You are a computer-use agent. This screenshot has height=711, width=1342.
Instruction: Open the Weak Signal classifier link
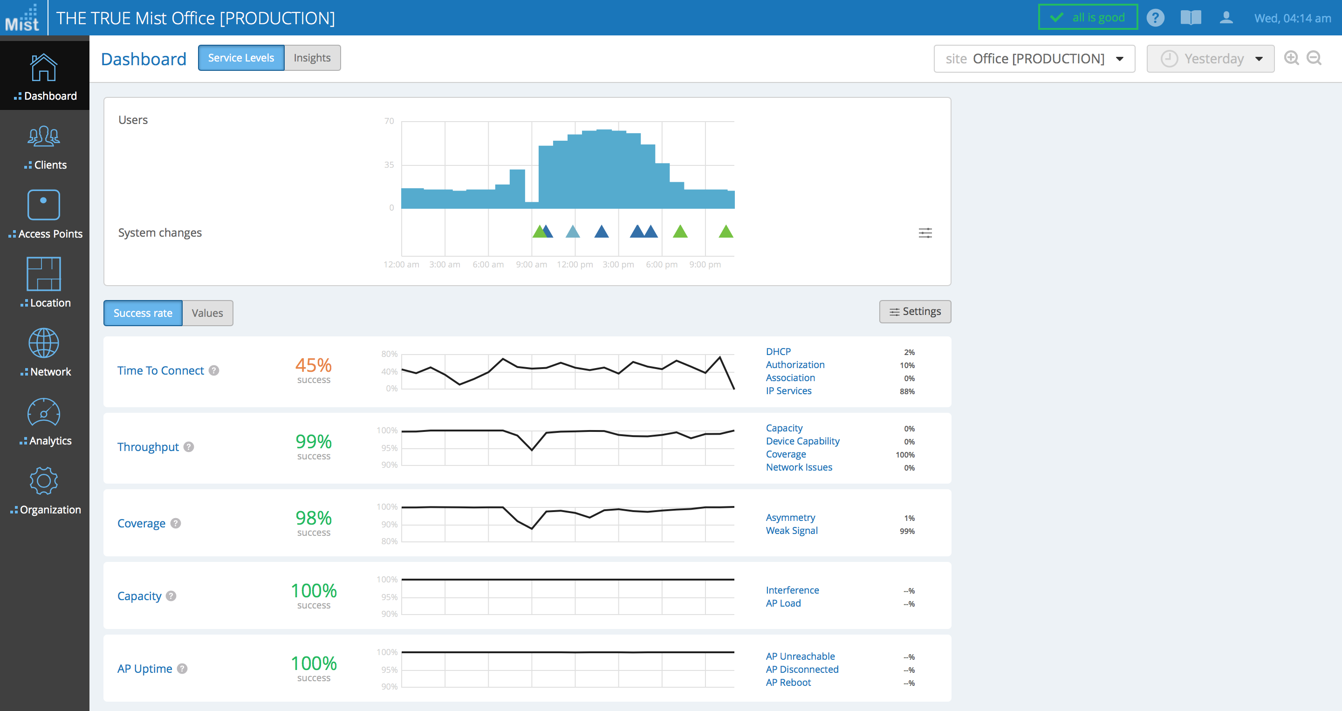pos(791,530)
